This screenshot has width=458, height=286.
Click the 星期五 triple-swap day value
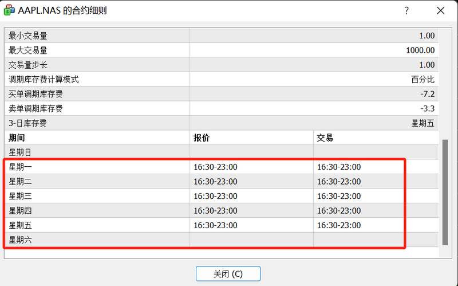coord(423,123)
